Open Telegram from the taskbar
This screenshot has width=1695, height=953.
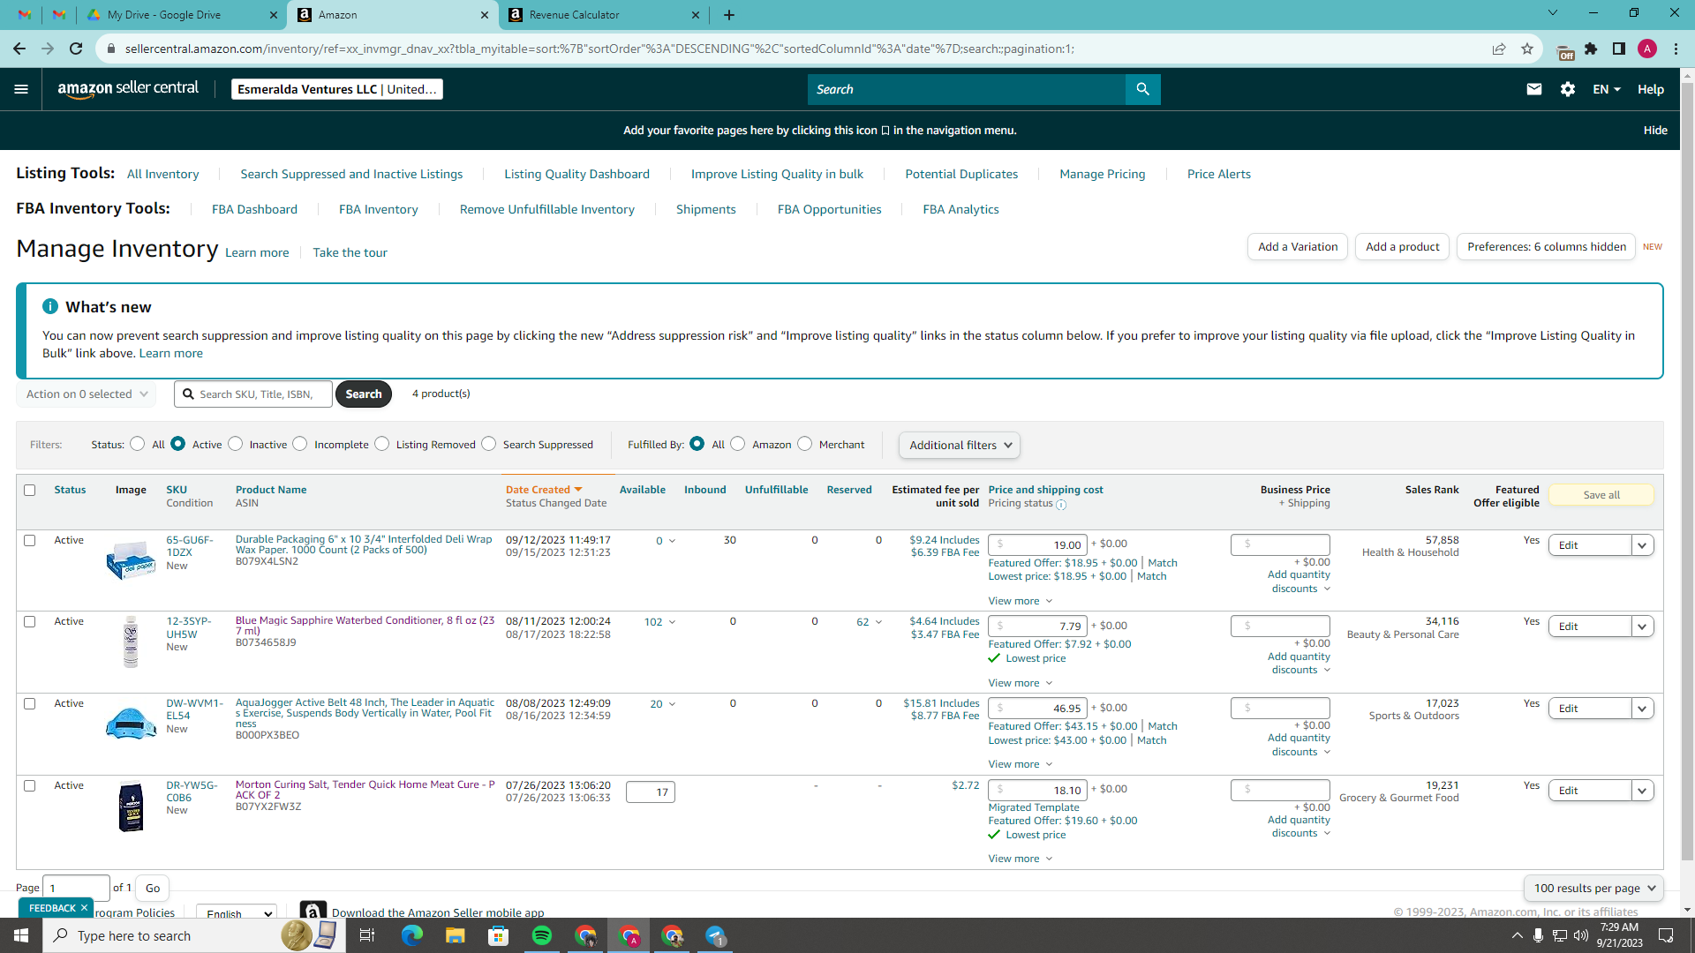click(x=715, y=935)
